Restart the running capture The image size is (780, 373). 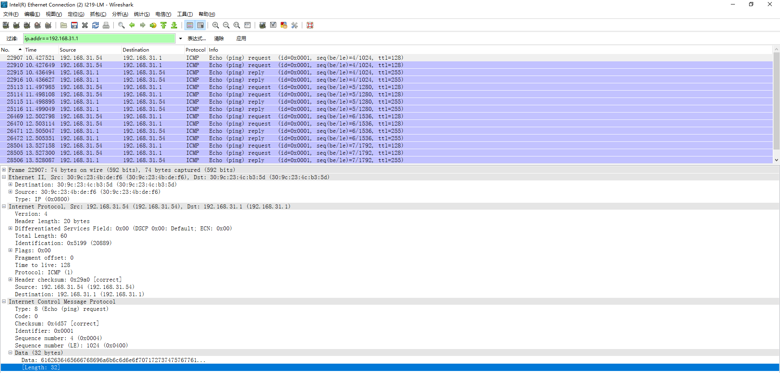pyautogui.click(x=48, y=25)
